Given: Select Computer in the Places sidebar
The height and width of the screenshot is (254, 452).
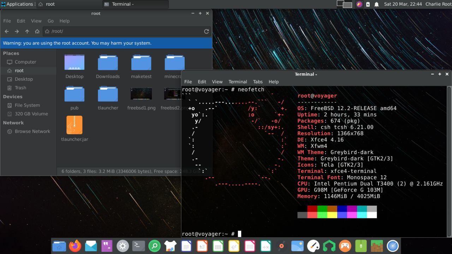Looking at the screenshot, I should (28, 62).
